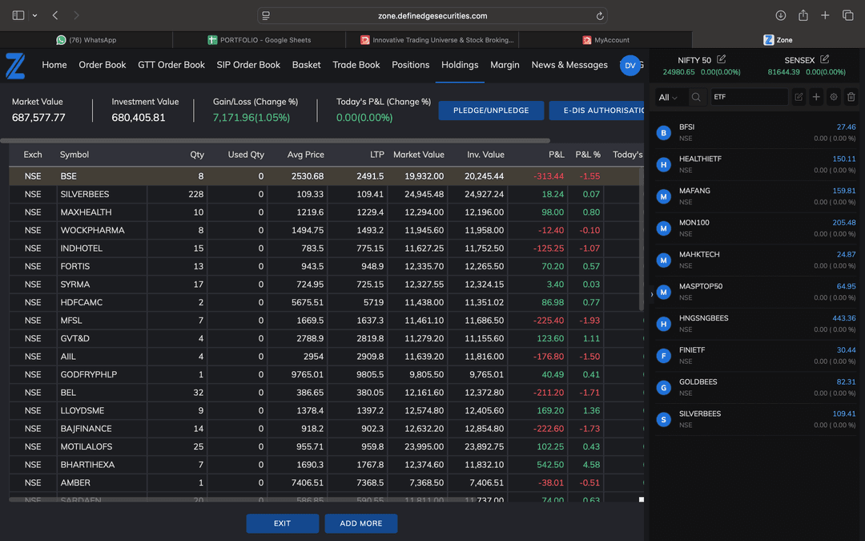The image size is (865, 541).
Task: Click the GOLDBEES round G icon
Action: click(x=664, y=388)
